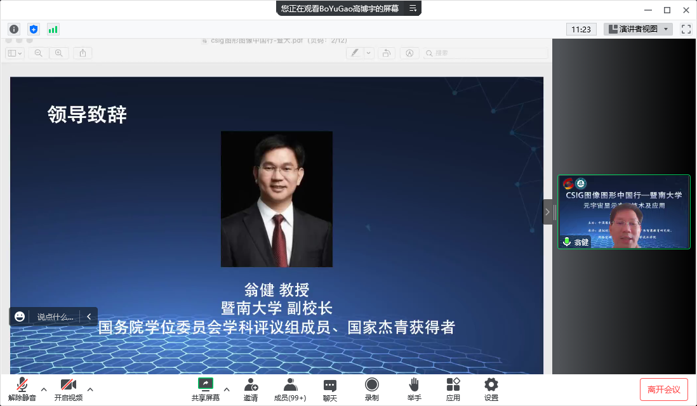Click the red 离开会议 button
This screenshot has width=697, height=406.
(663, 390)
